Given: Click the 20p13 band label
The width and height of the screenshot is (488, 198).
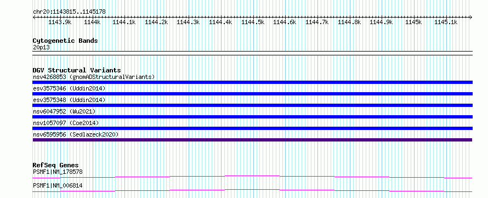Looking at the screenshot, I should (x=41, y=48).
